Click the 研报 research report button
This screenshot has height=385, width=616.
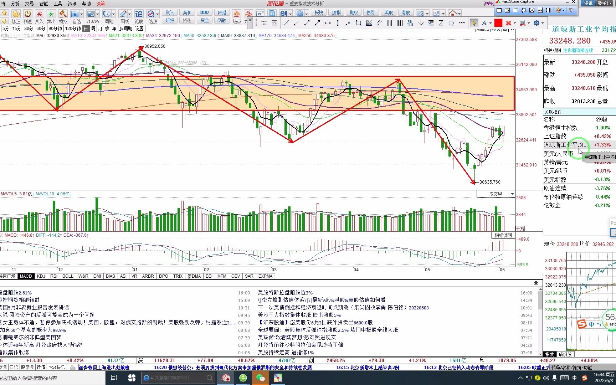click(x=170, y=20)
